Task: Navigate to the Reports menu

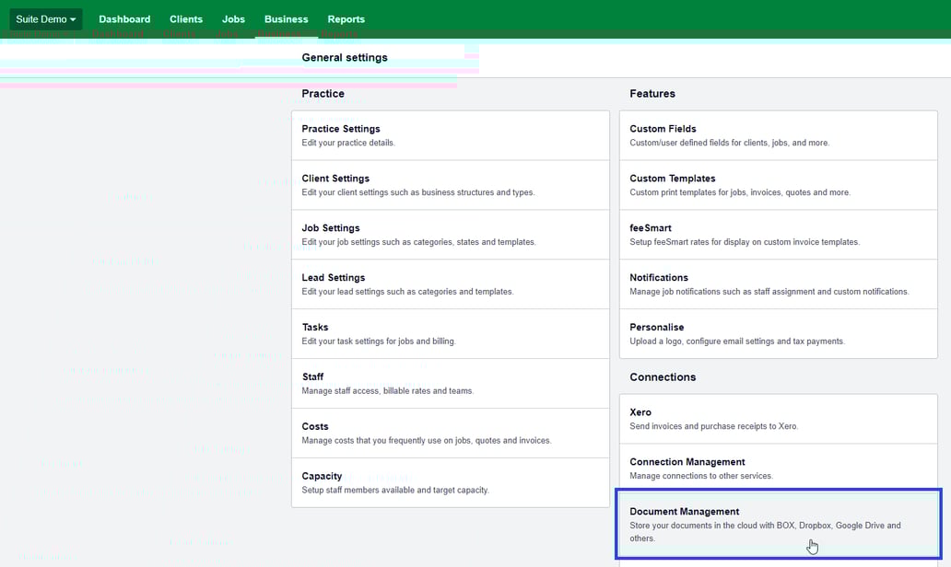Action: pyautogui.click(x=346, y=19)
